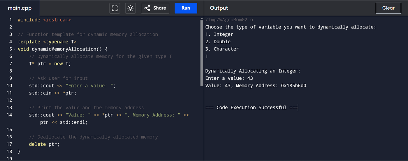Click the editor vertical scrollbar thumb
The width and height of the screenshot is (408, 161).
(202, 52)
